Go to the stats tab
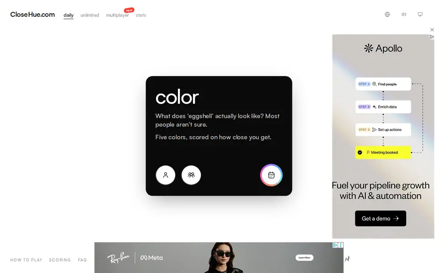Viewport: 438px width, 273px height. [x=141, y=15]
